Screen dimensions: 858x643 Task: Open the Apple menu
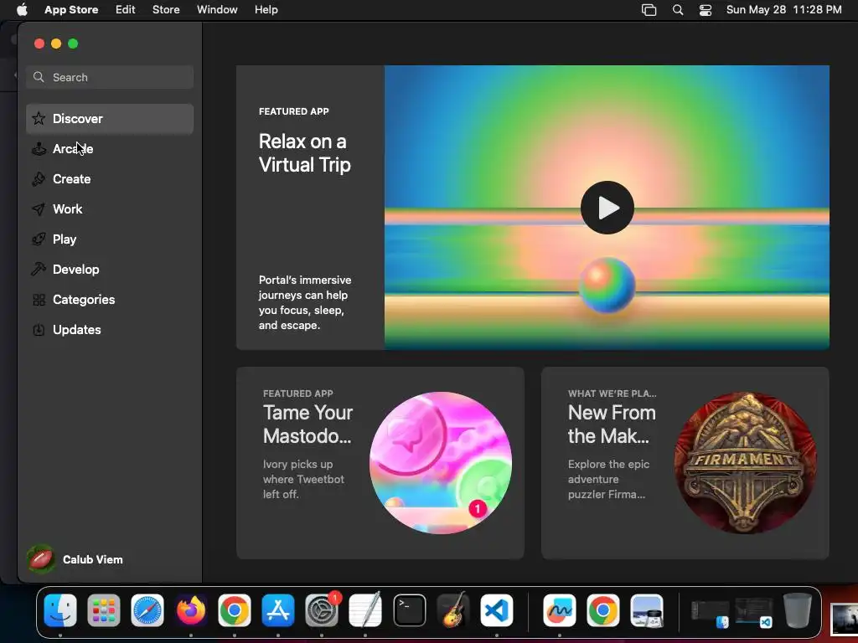(22, 10)
